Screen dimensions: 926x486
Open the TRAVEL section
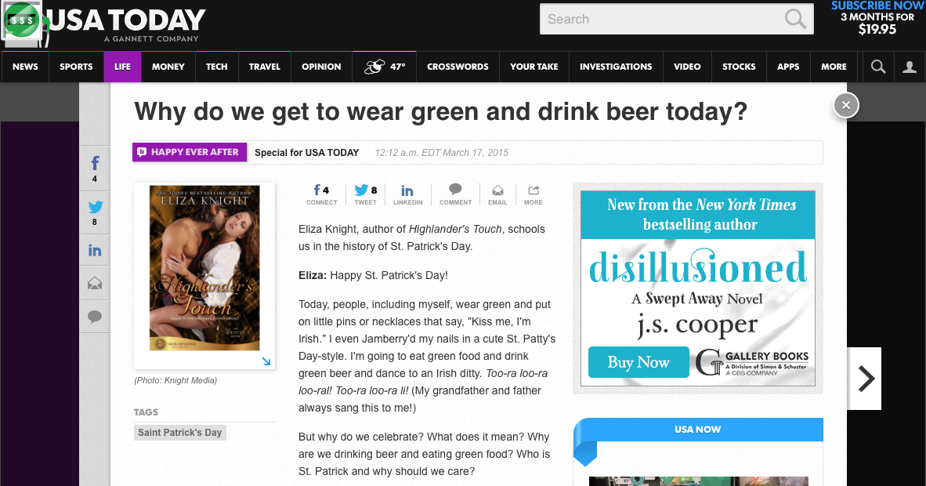tap(265, 67)
